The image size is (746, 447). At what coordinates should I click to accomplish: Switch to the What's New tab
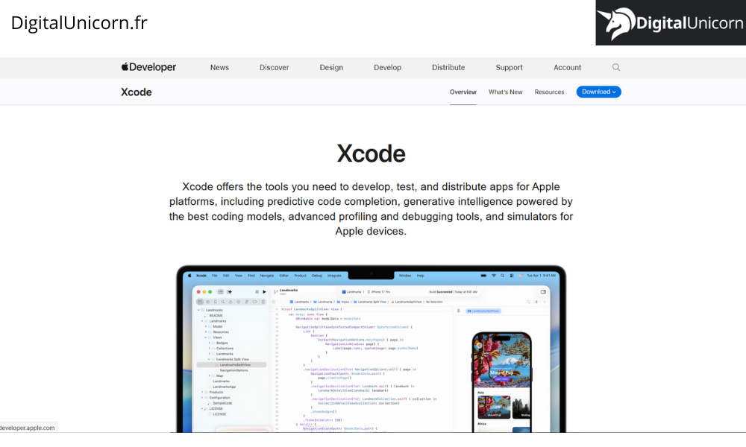tap(505, 92)
